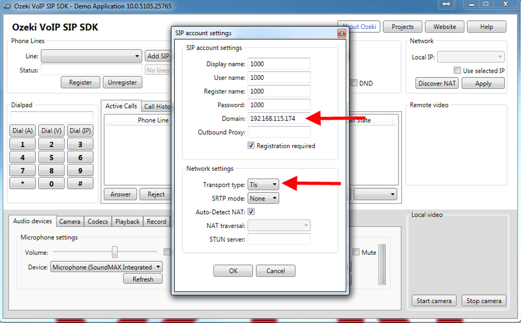This screenshot has width=521, height=323.
Task: Click Refresh under Microphone settings
Action: click(x=143, y=279)
